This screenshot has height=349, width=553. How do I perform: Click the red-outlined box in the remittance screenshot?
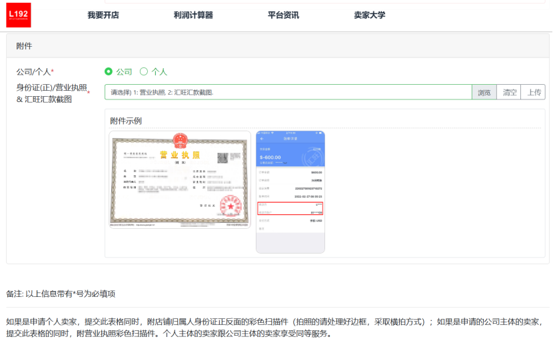290,207
